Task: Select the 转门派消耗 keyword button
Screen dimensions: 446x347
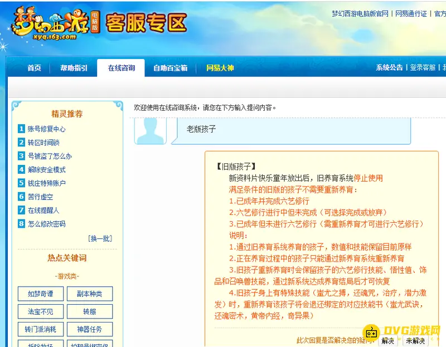Action: 40,329
